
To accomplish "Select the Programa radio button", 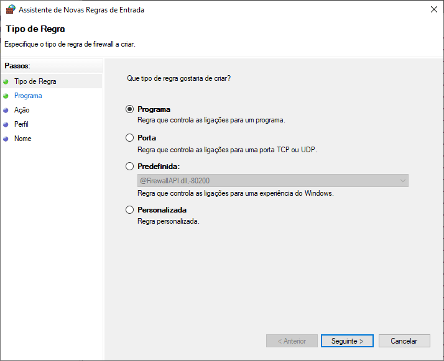I will [x=129, y=109].
